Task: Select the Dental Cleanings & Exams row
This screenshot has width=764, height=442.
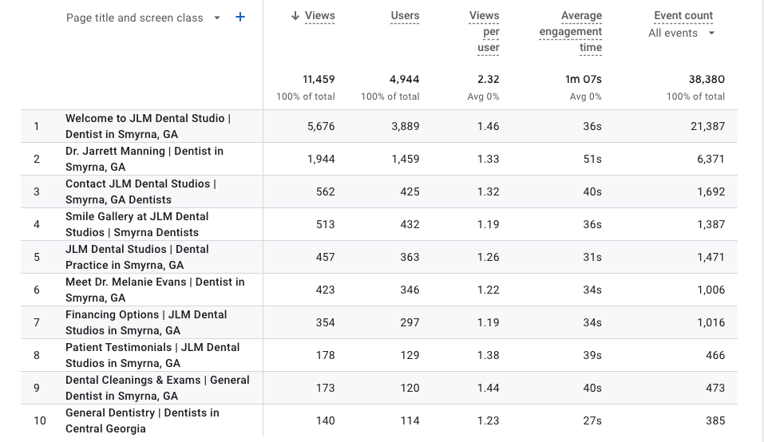Action: (x=379, y=388)
